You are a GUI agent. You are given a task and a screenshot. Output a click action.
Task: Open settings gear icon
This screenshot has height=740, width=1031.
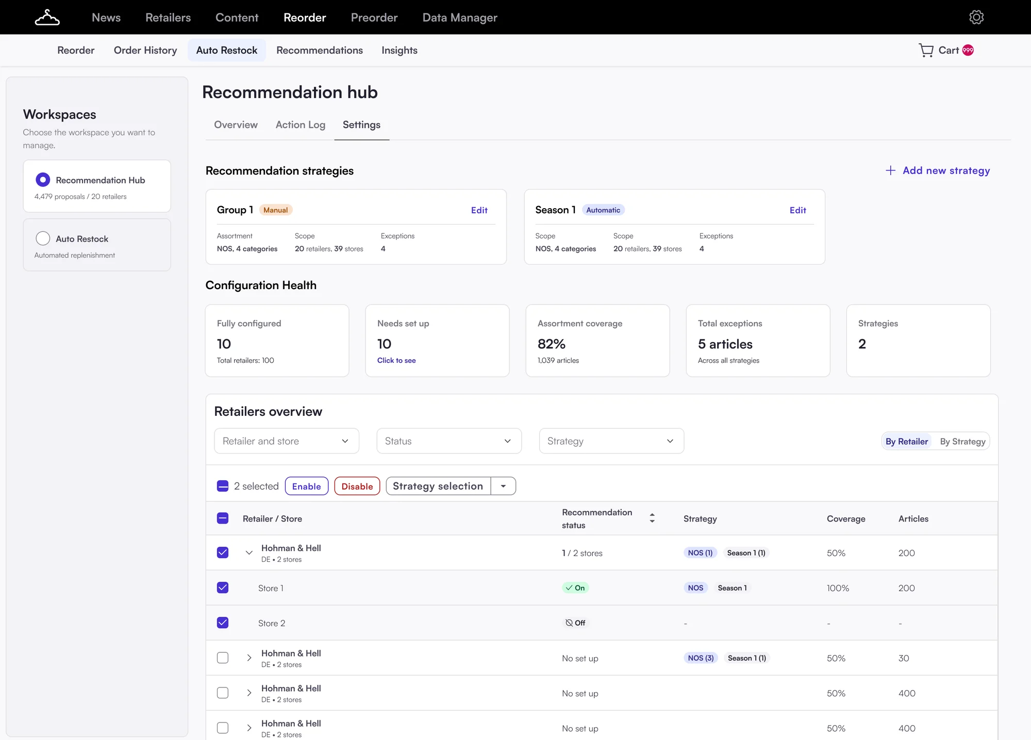pyautogui.click(x=976, y=17)
